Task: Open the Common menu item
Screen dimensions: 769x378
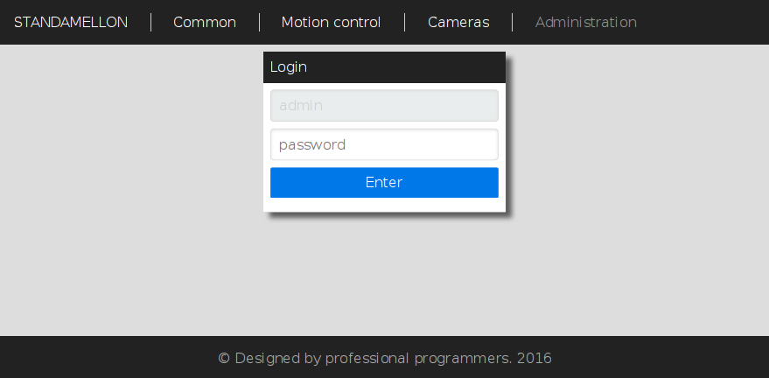Action: [205, 22]
